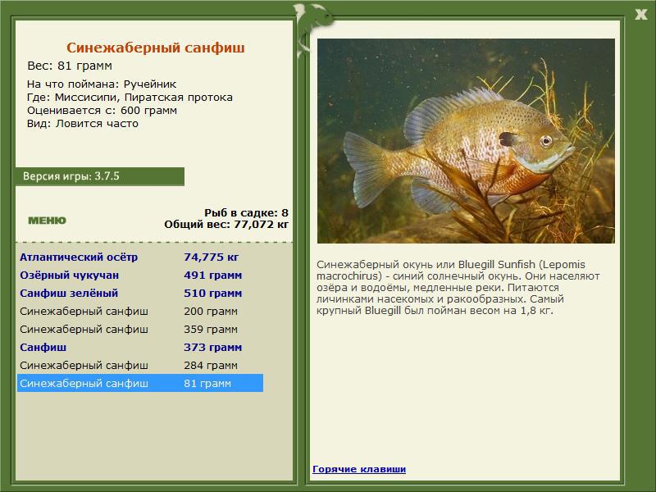Choose Синежаберный санфиш weighing 359 грамм
Image resolution: width=656 pixels, height=492 pixels.
(x=140, y=330)
